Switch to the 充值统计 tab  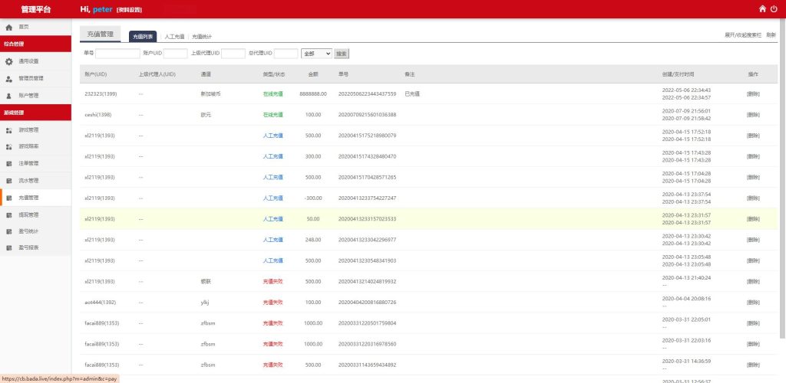(x=202, y=36)
